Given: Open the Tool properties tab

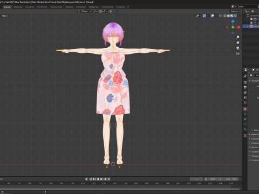Looking at the screenshot, I should point(245,76).
